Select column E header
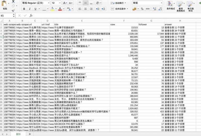Viewport: 201px width, 136px height. click(x=82, y=21)
